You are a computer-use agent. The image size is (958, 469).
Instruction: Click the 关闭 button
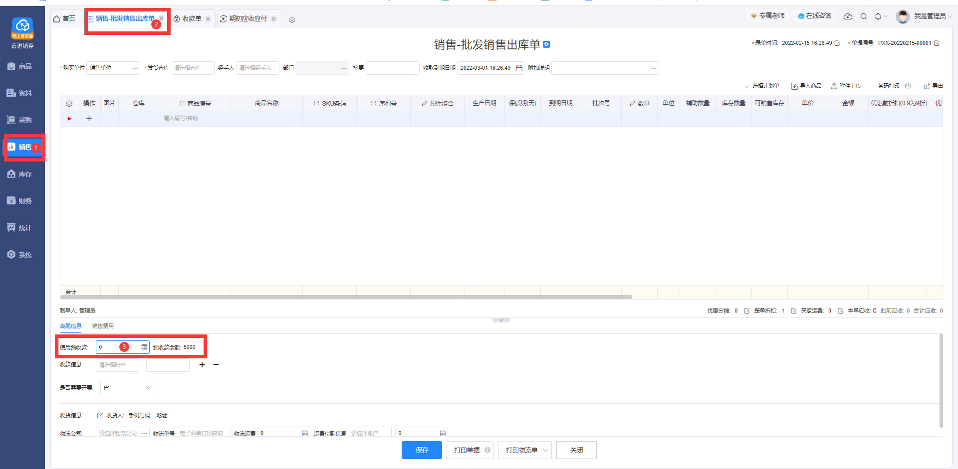[576, 450]
